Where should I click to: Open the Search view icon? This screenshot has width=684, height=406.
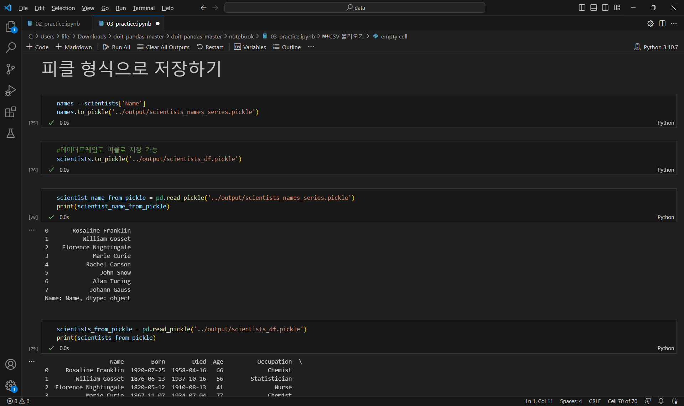coord(11,48)
